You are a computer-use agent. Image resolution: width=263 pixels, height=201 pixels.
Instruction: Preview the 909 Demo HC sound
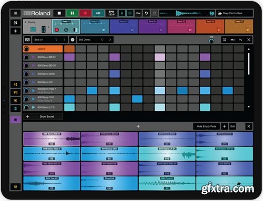point(34,82)
